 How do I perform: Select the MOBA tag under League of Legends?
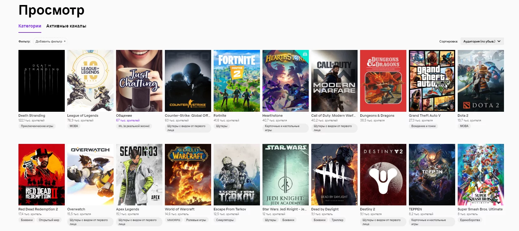[x=74, y=126]
